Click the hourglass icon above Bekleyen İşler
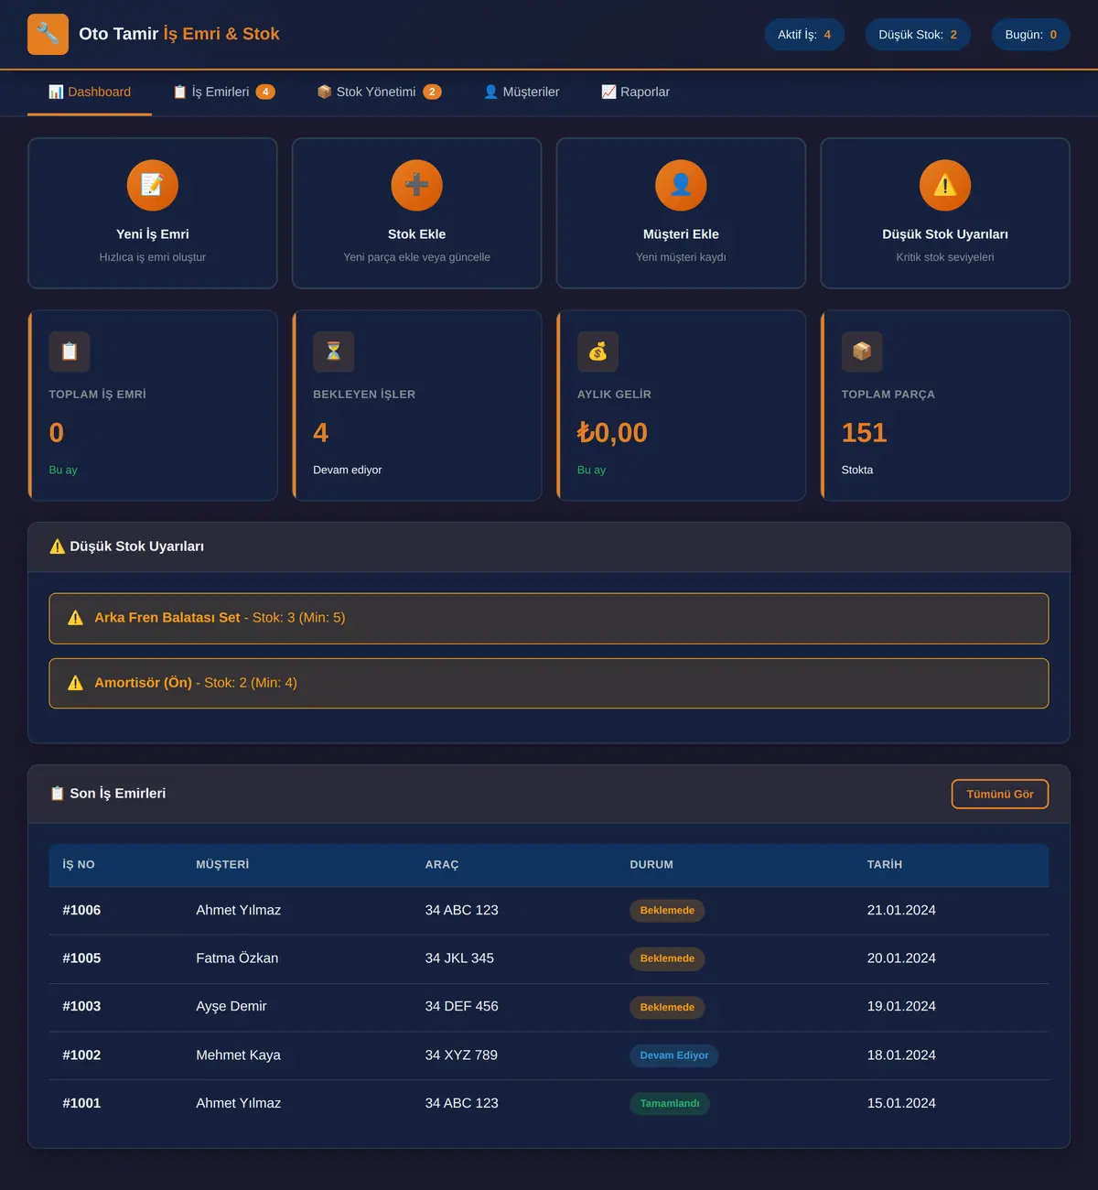The image size is (1098, 1190). [333, 352]
